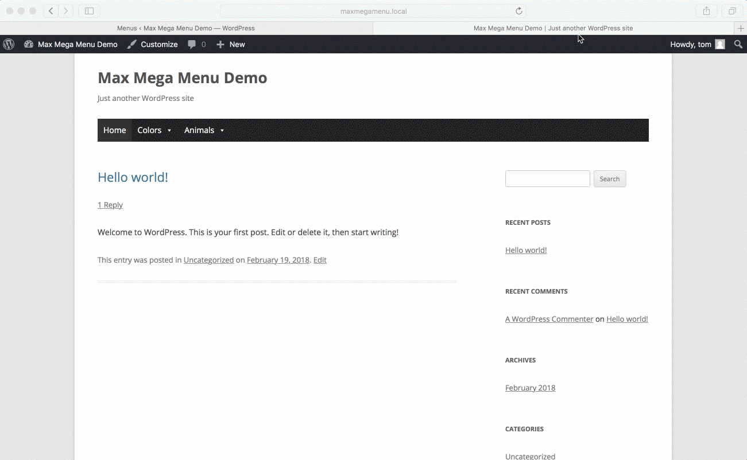
Task: Click the sidebar search input field
Action: click(547, 179)
